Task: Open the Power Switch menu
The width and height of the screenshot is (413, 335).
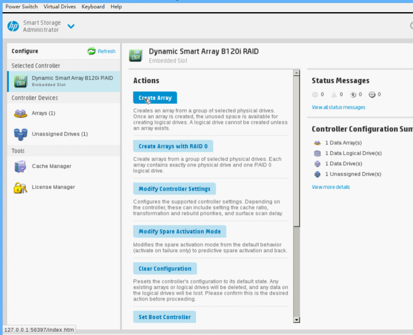Action: (x=21, y=7)
